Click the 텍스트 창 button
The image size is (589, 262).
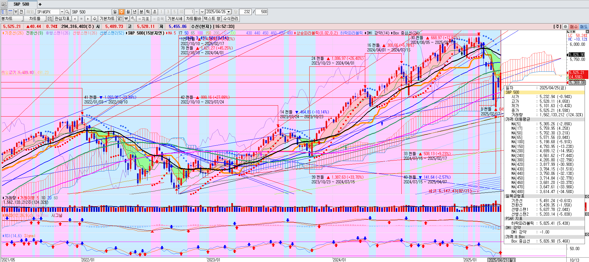(212, 19)
